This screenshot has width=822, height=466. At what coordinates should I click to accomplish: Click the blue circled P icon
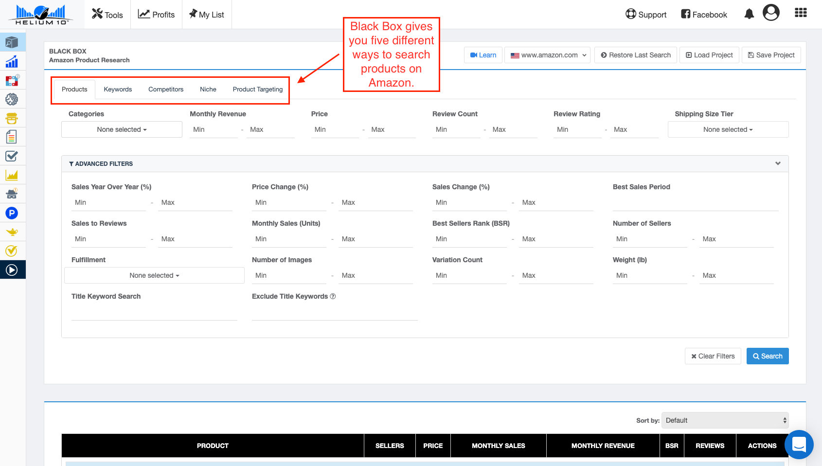point(12,213)
